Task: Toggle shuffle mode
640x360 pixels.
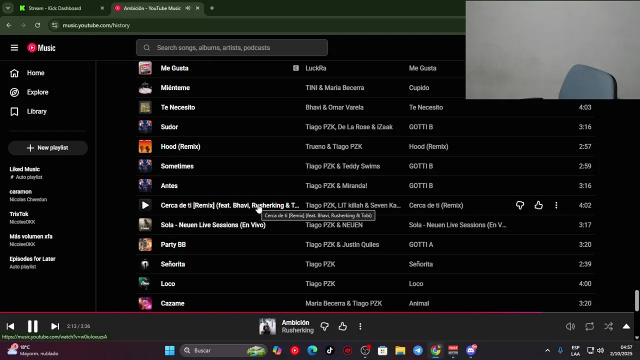Action: (x=608, y=326)
